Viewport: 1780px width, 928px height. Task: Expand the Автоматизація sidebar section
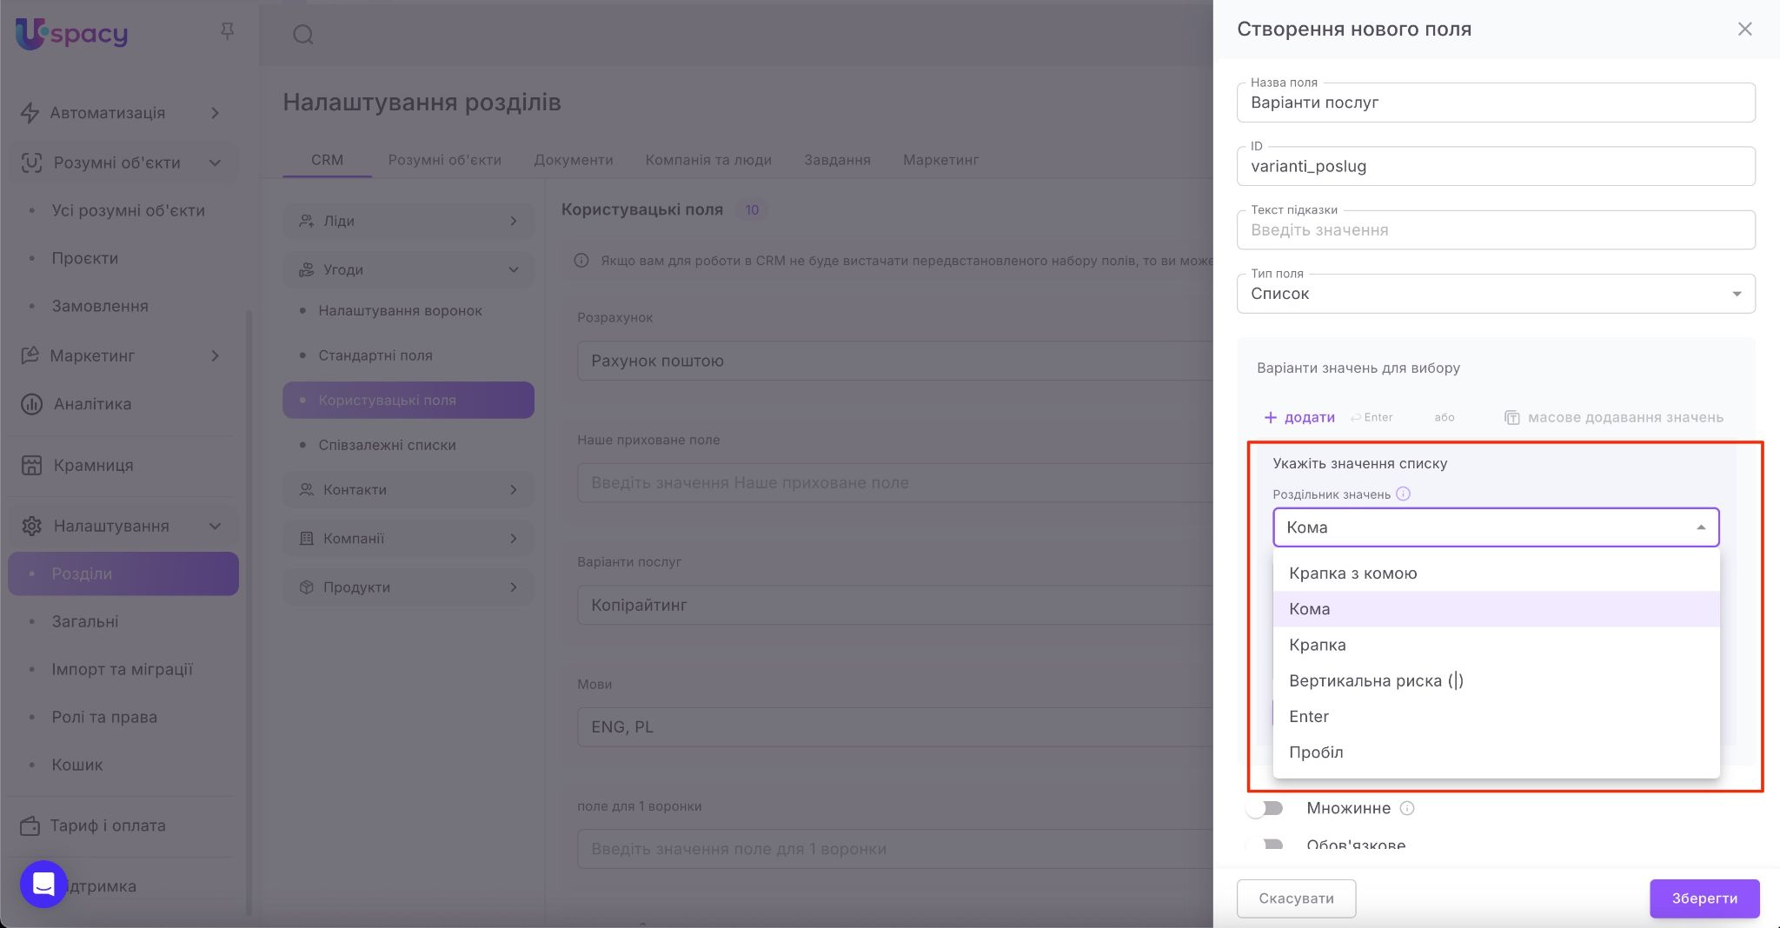215,113
